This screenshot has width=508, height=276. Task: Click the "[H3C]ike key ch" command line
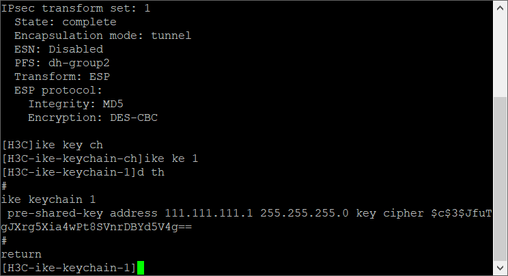[x=52, y=145]
